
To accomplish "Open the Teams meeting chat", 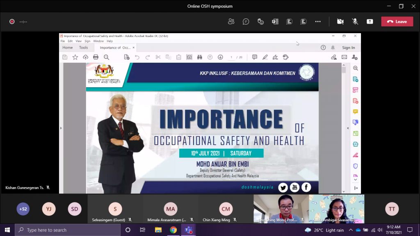I will click(246, 22).
